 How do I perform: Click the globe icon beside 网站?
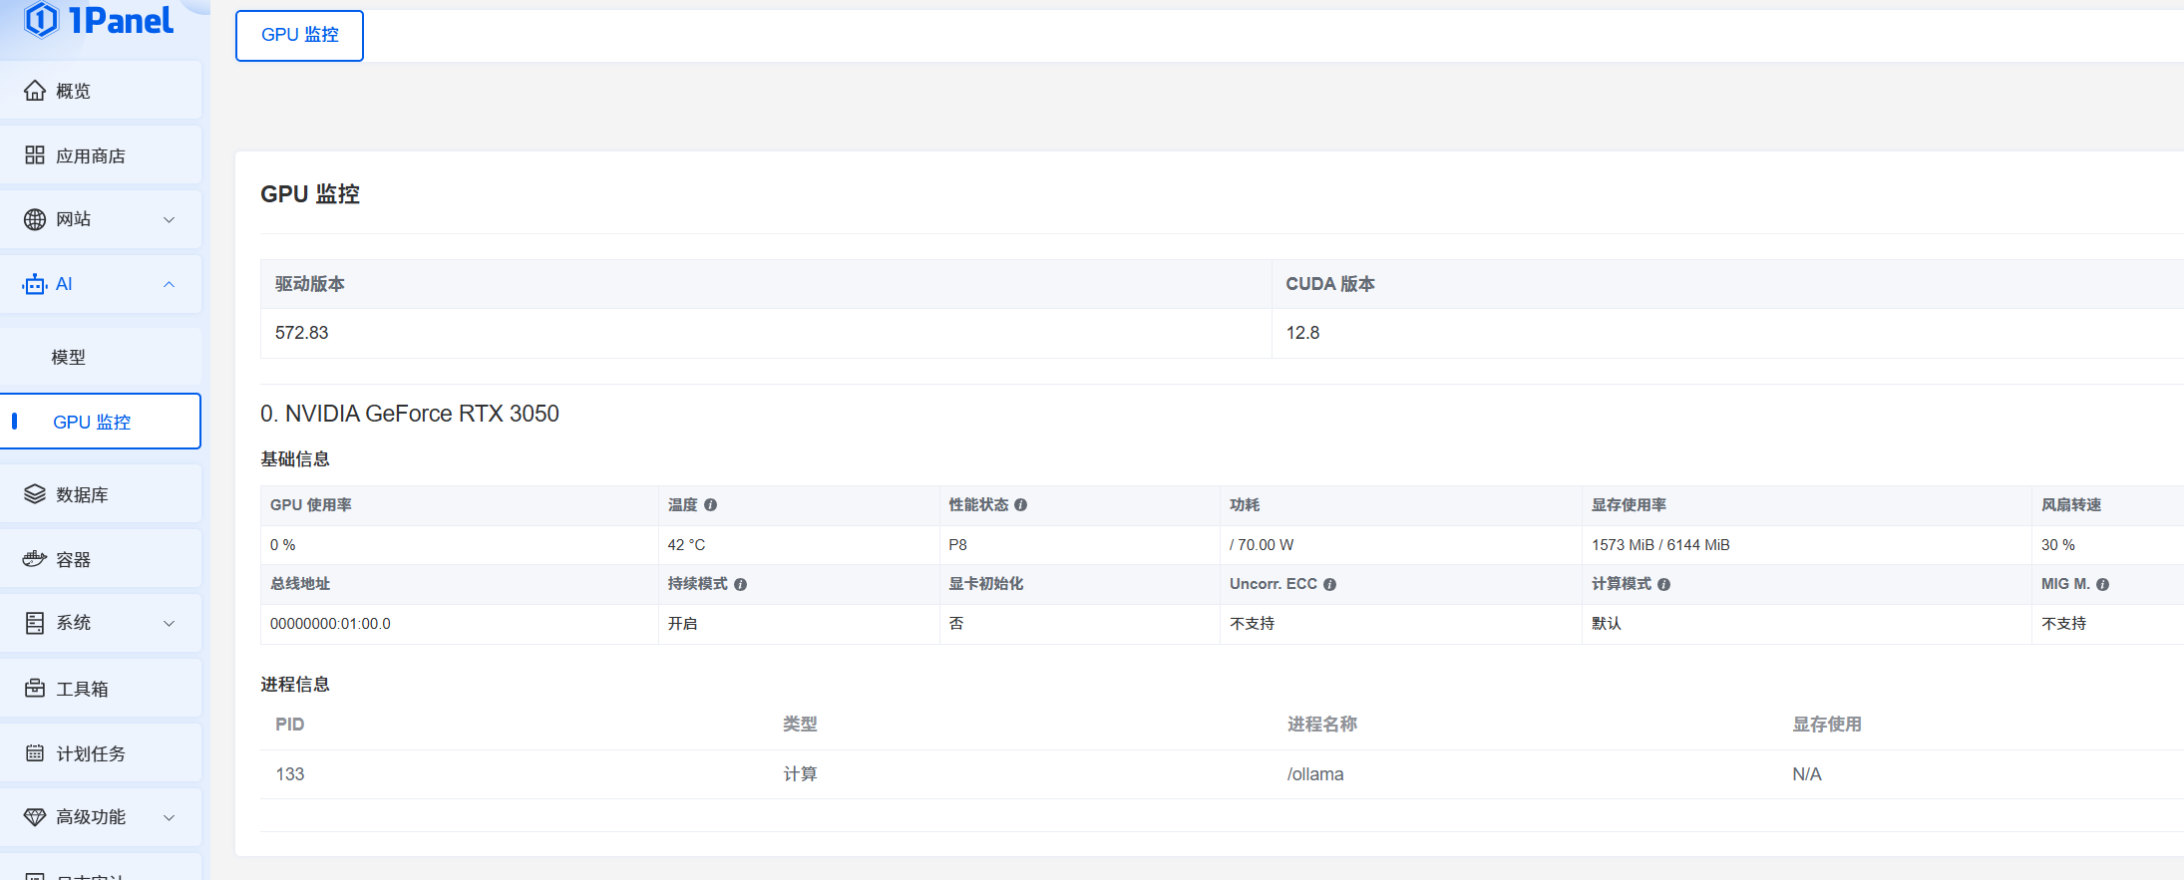35,219
